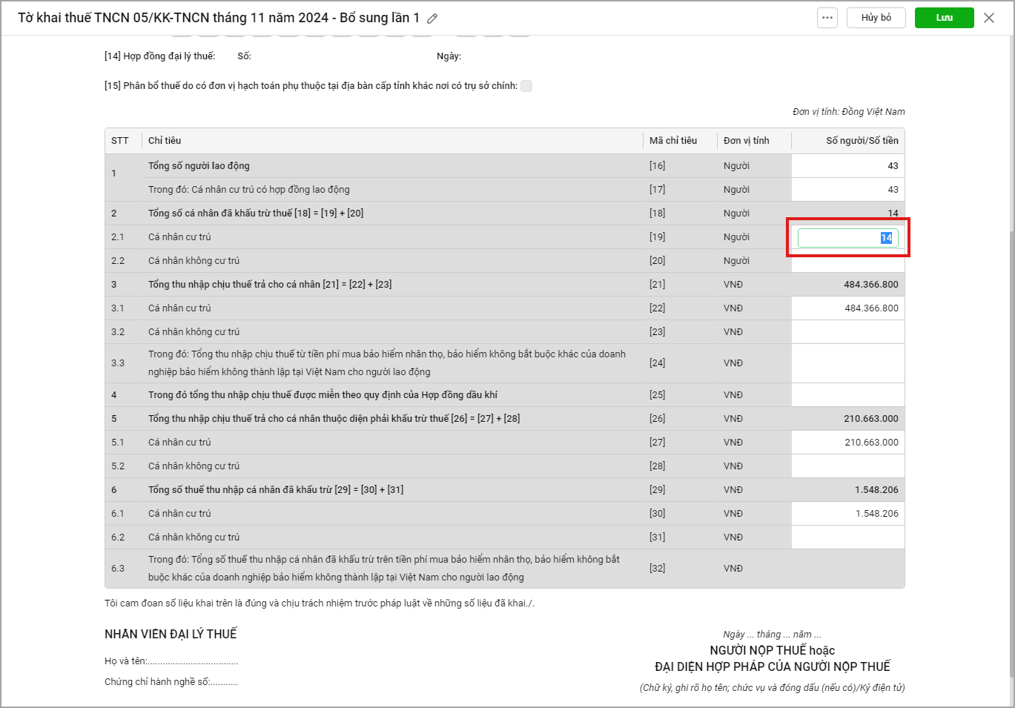The width and height of the screenshot is (1015, 708).
Task: Focus the [19] field showing 14
Action: [847, 238]
